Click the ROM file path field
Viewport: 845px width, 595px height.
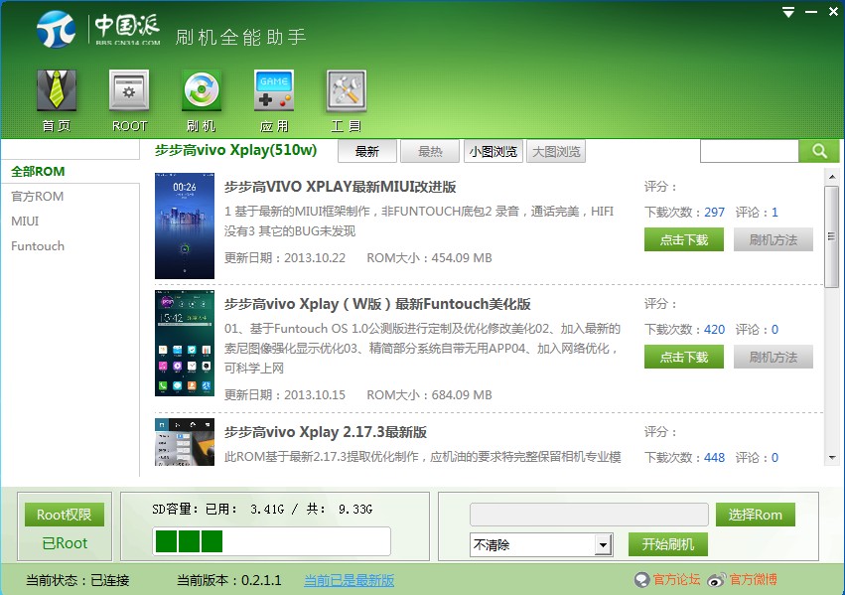click(x=589, y=515)
